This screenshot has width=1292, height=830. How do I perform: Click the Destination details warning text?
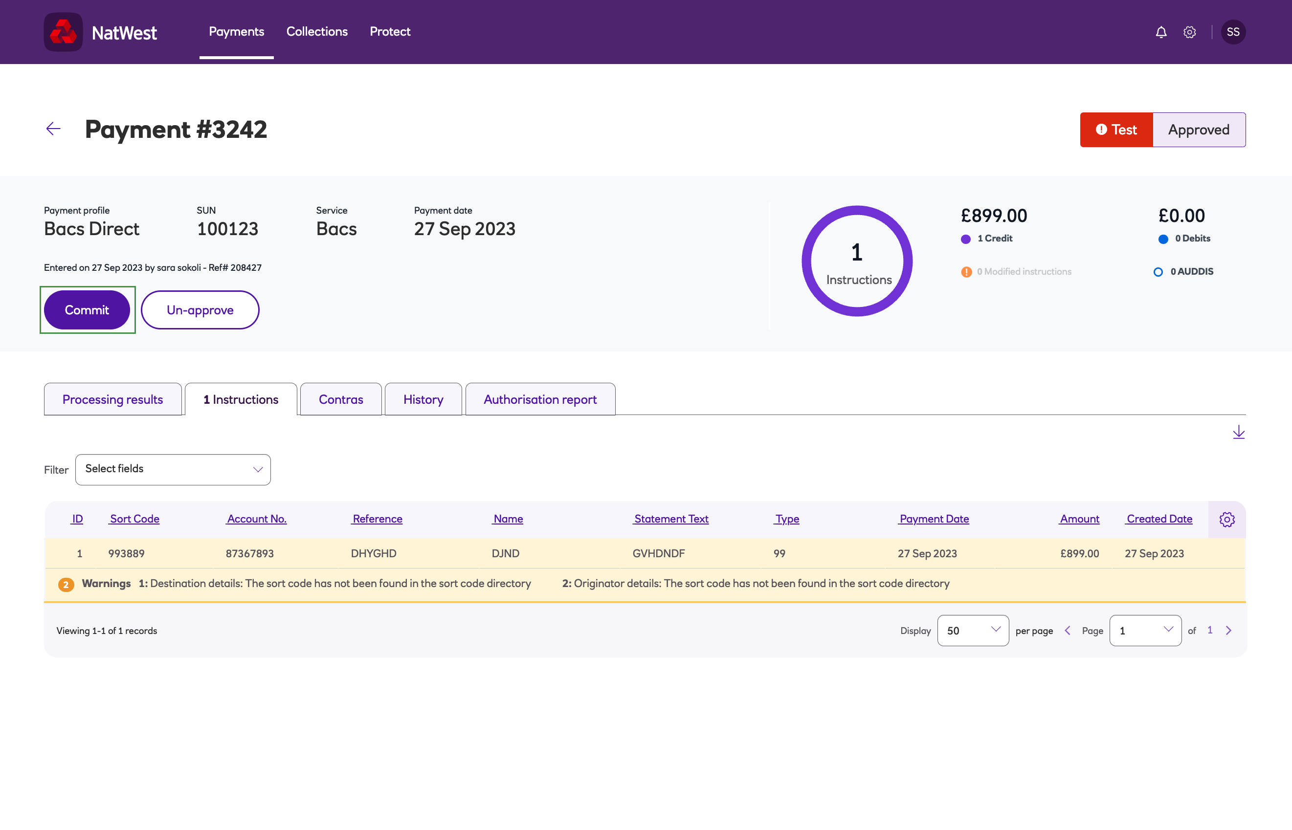coord(335,584)
